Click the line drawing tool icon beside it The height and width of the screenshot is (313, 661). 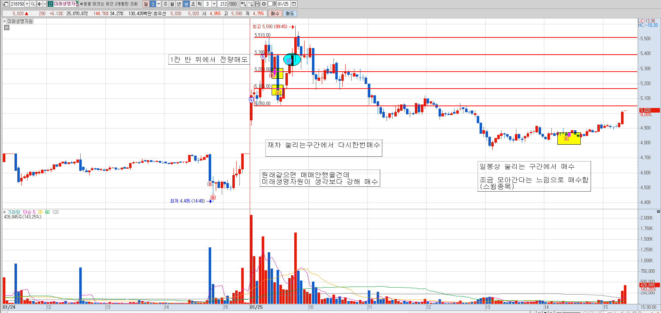[250, 4]
